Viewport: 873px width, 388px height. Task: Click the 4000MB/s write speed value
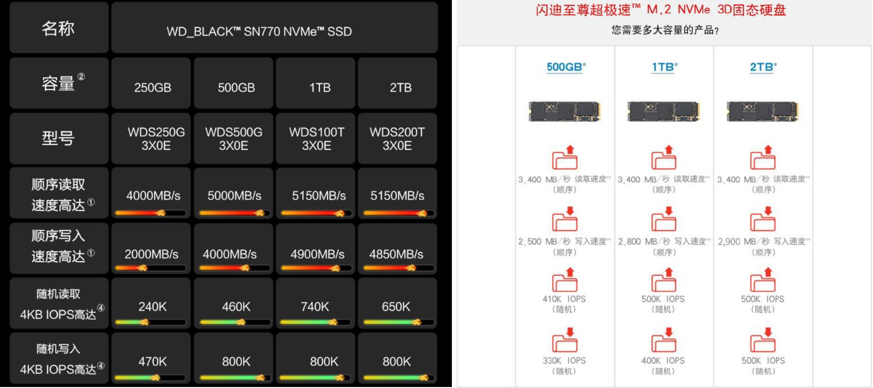tap(230, 254)
